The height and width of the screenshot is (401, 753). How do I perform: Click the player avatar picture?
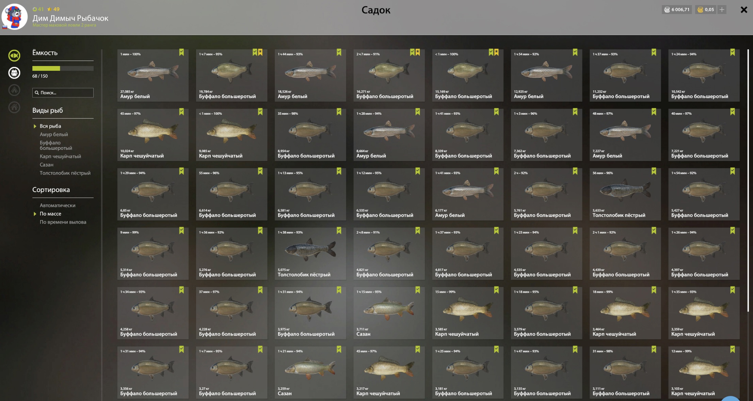14,16
